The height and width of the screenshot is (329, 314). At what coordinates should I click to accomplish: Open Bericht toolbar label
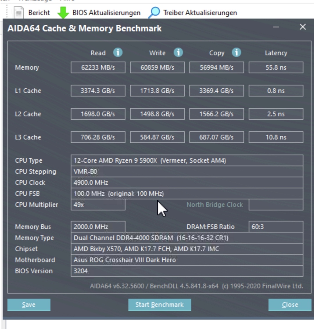pyautogui.click(x=39, y=13)
